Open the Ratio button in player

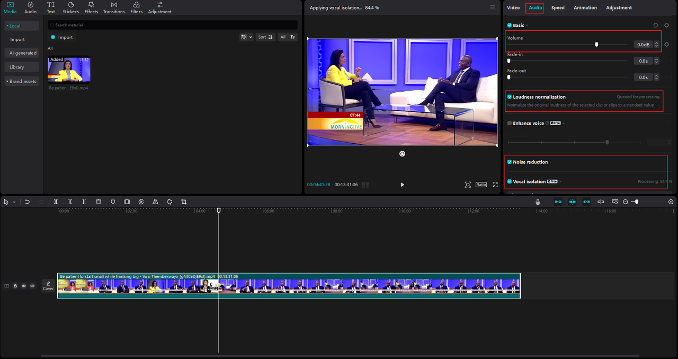(481, 185)
